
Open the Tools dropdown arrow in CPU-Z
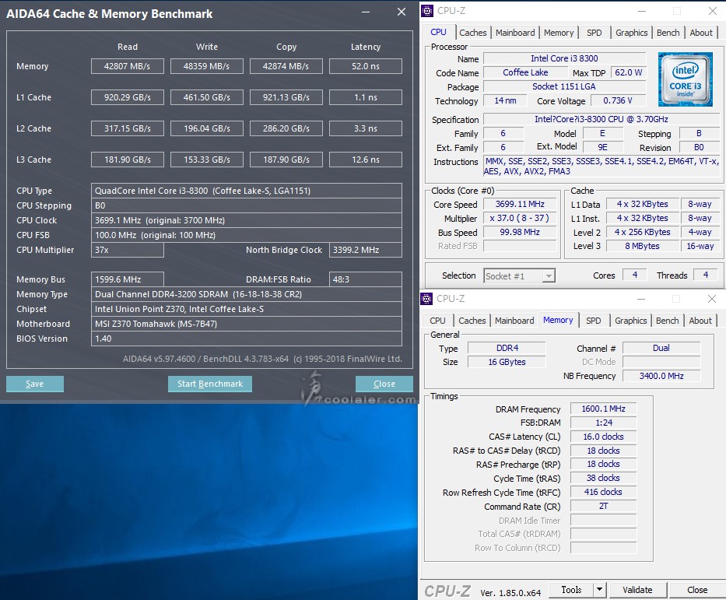[x=600, y=589]
